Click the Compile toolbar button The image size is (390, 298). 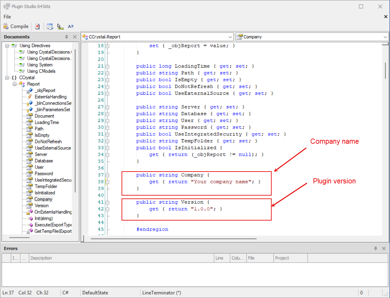16,27
